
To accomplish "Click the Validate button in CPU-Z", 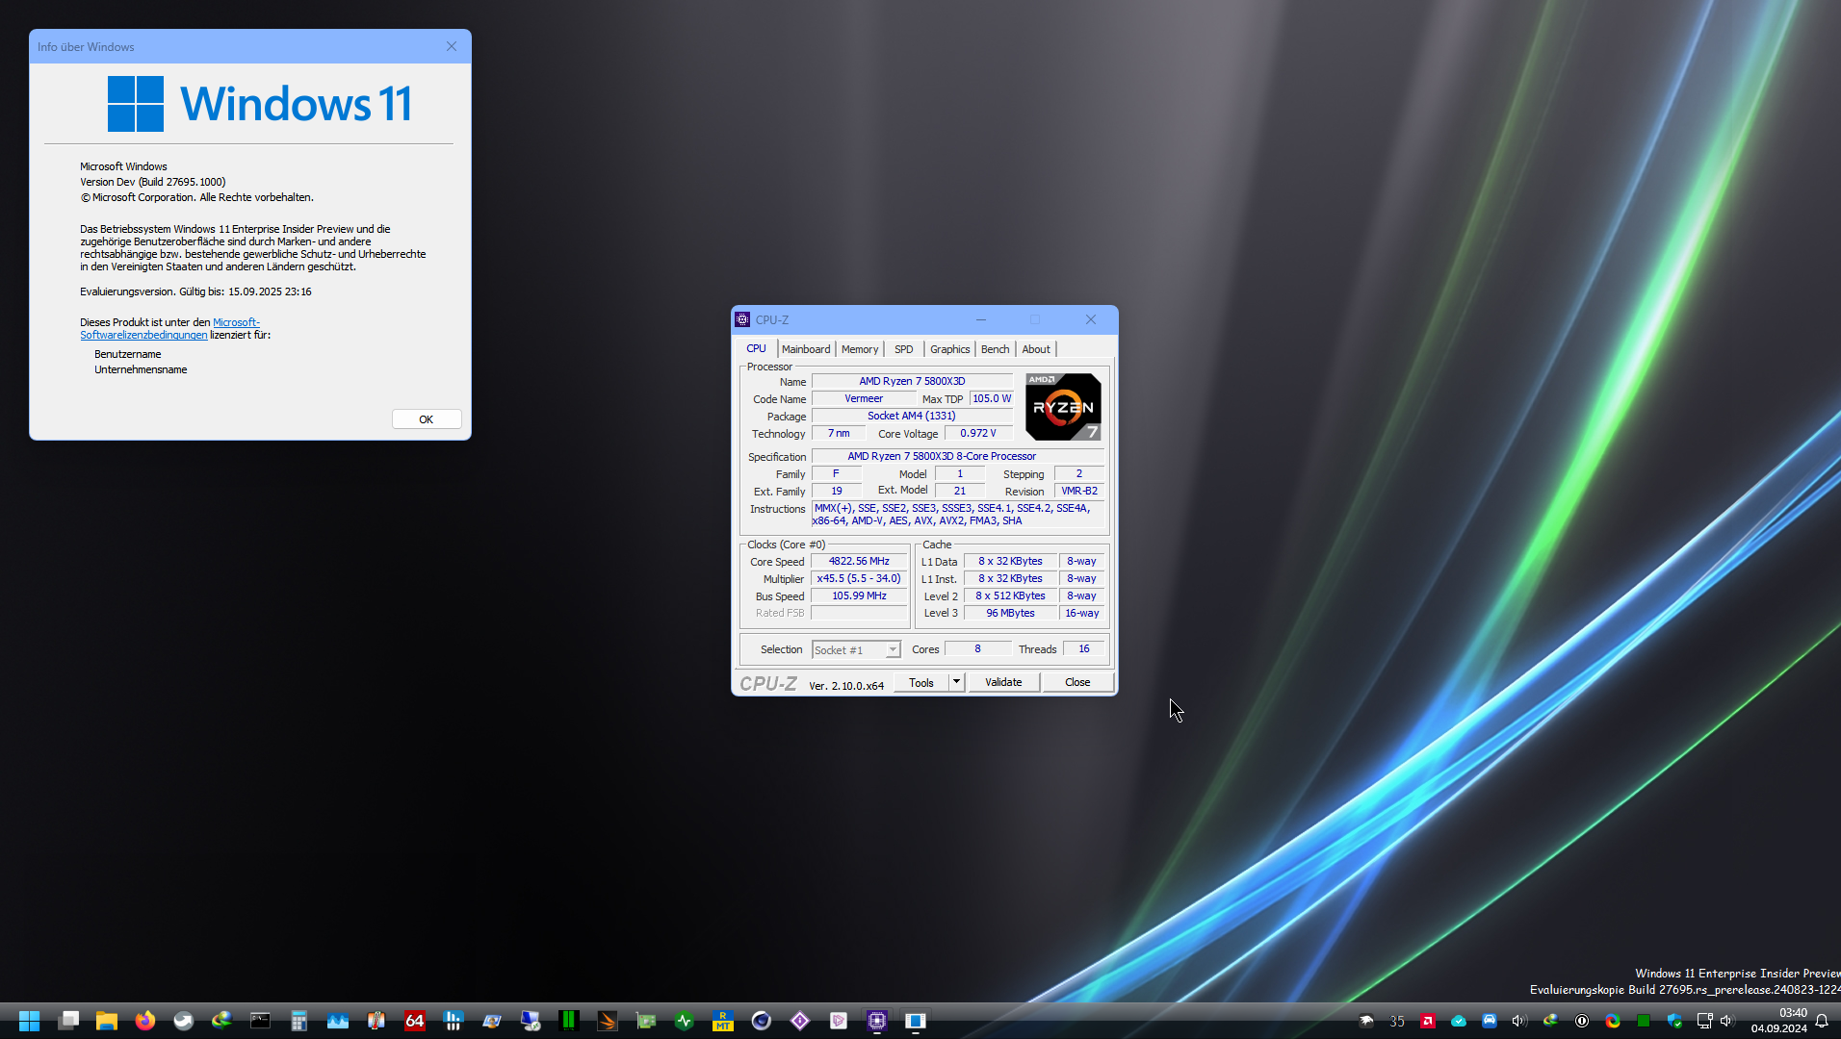I will [1003, 682].
